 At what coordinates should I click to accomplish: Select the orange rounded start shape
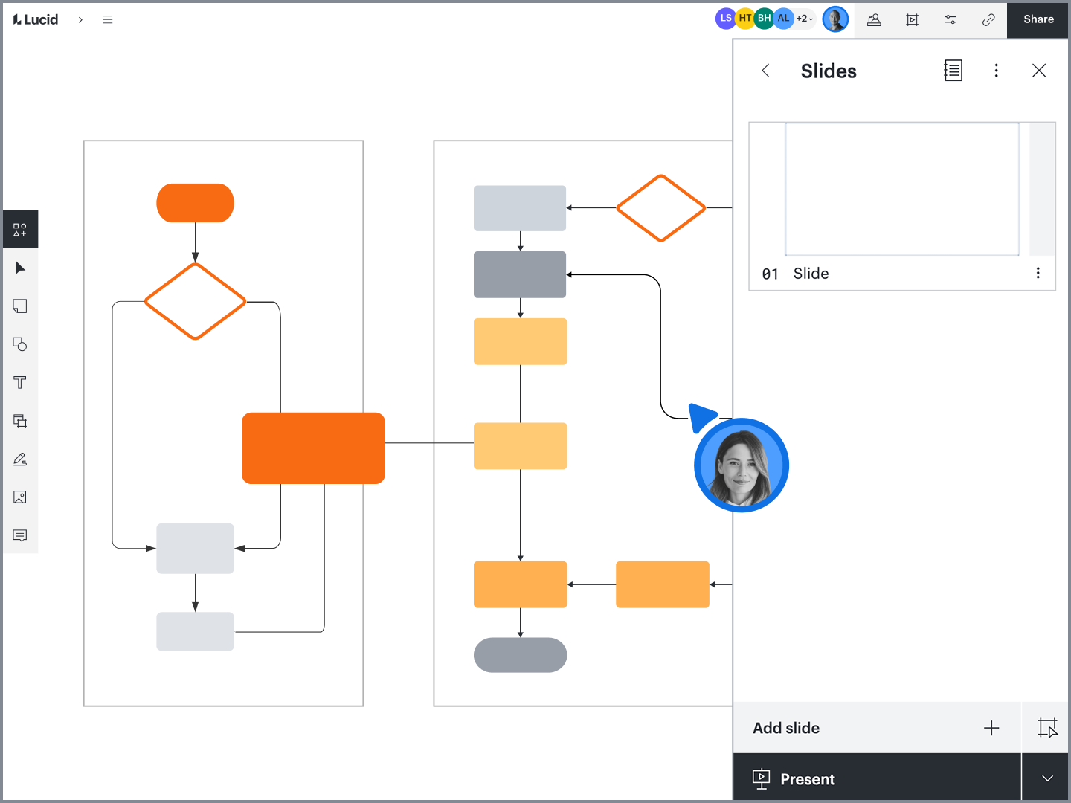pyautogui.click(x=195, y=203)
